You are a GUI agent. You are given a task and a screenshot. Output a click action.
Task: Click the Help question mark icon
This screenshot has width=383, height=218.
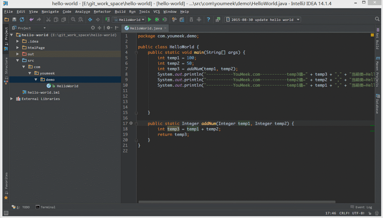[208, 19]
